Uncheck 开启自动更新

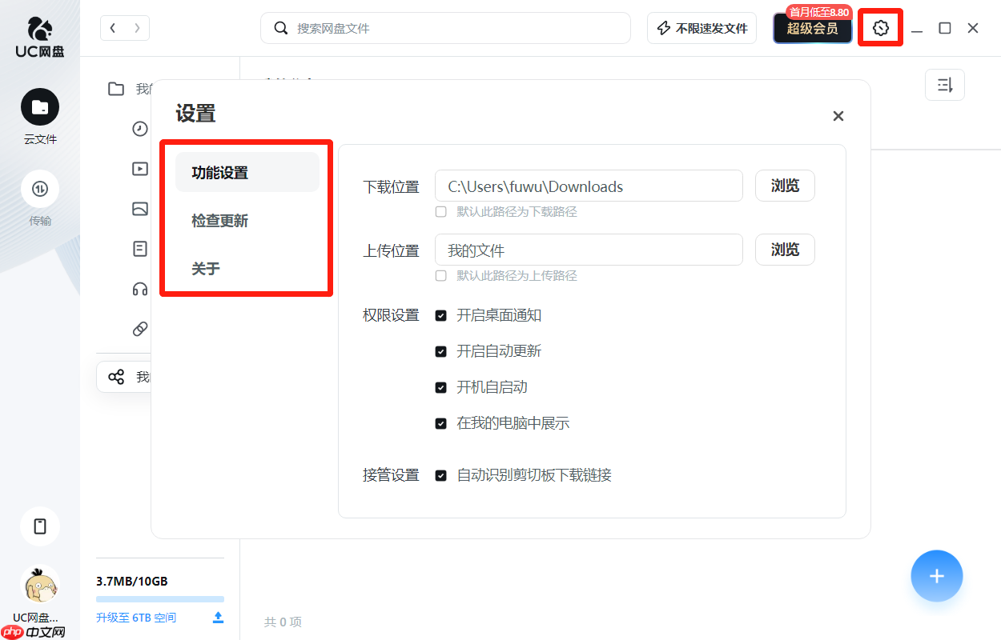[440, 352]
